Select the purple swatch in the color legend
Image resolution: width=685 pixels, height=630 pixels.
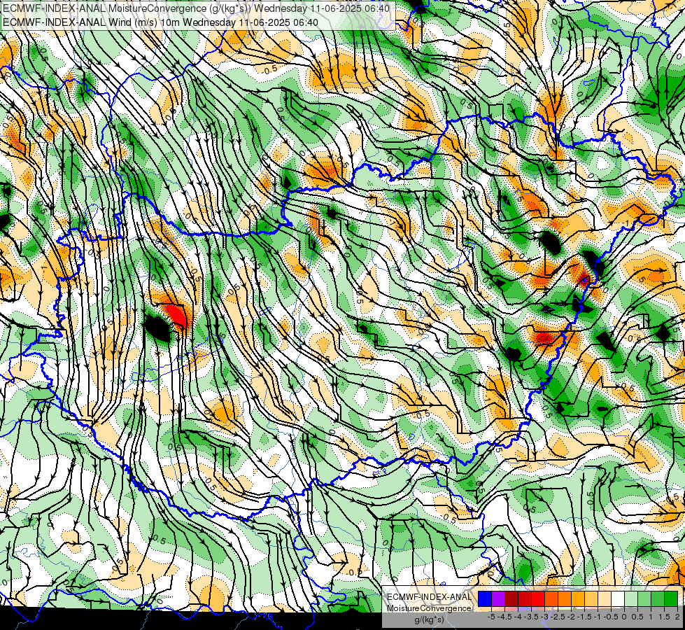tap(498, 598)
